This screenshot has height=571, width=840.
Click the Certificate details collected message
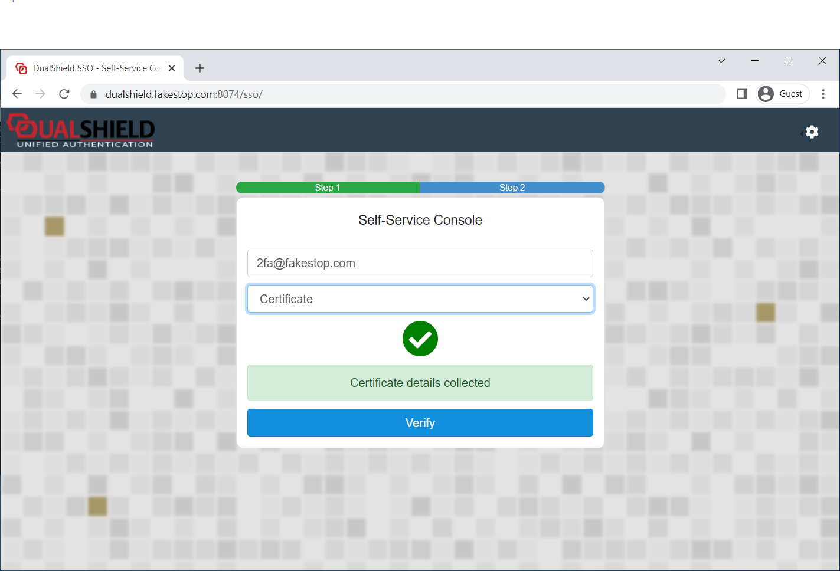tap(420, 383)
